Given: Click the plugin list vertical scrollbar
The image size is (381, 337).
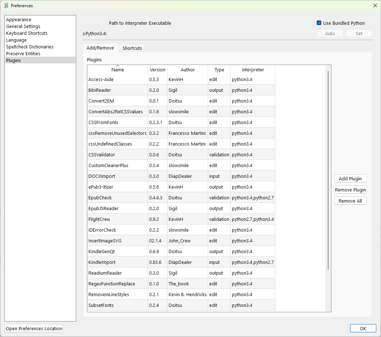Looking at the screenshot, I should coord(328,170).
